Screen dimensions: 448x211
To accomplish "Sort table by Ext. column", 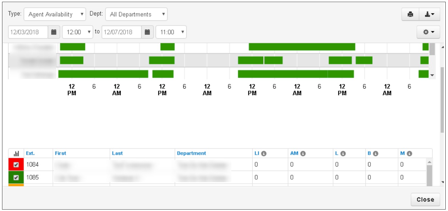I will (x=30, y=153).
